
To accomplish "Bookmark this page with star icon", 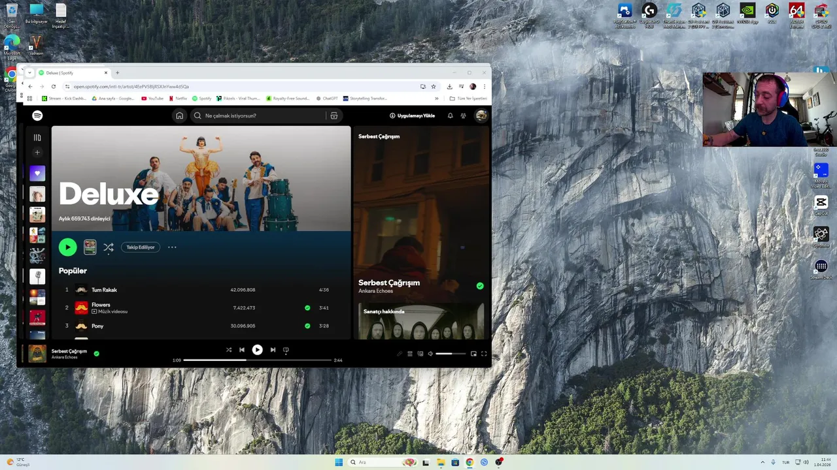I will tap(433, 86).
